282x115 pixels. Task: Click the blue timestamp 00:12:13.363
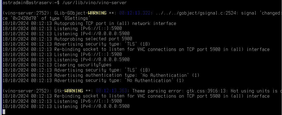[x=112, y=91]
